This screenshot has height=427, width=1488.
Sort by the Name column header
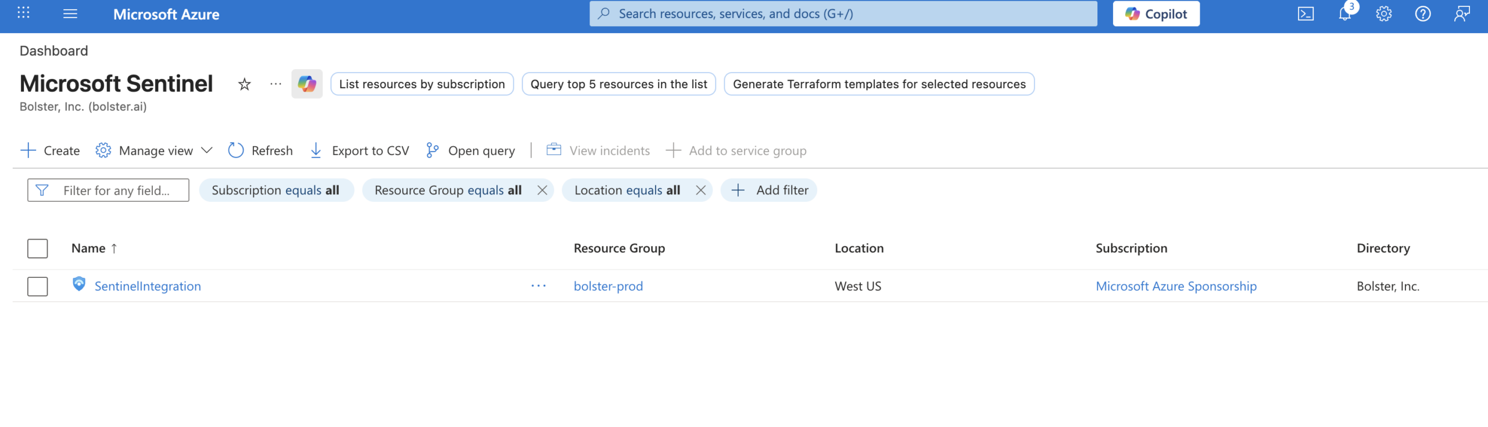coord(89,248)
